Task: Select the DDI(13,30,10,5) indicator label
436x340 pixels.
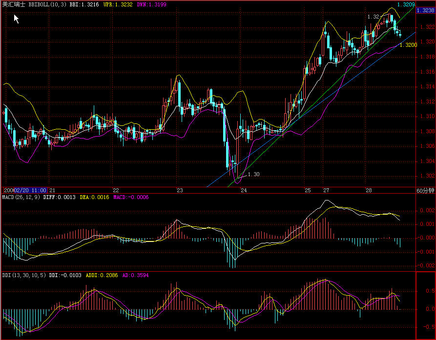Action: (x=24, y=275)
